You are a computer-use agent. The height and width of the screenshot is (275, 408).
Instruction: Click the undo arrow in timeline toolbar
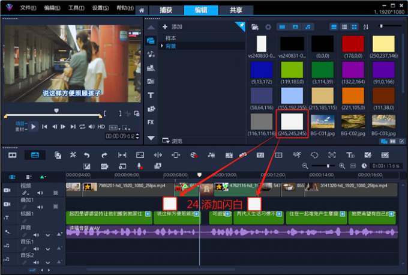[x=87, y=155]
